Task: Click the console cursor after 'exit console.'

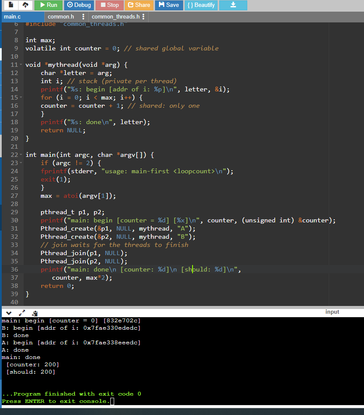Action: point(112,401)
